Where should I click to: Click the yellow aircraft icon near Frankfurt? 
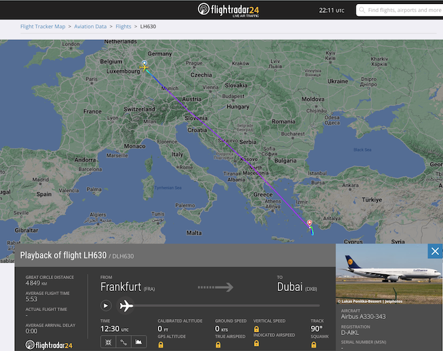coord(144,67)
